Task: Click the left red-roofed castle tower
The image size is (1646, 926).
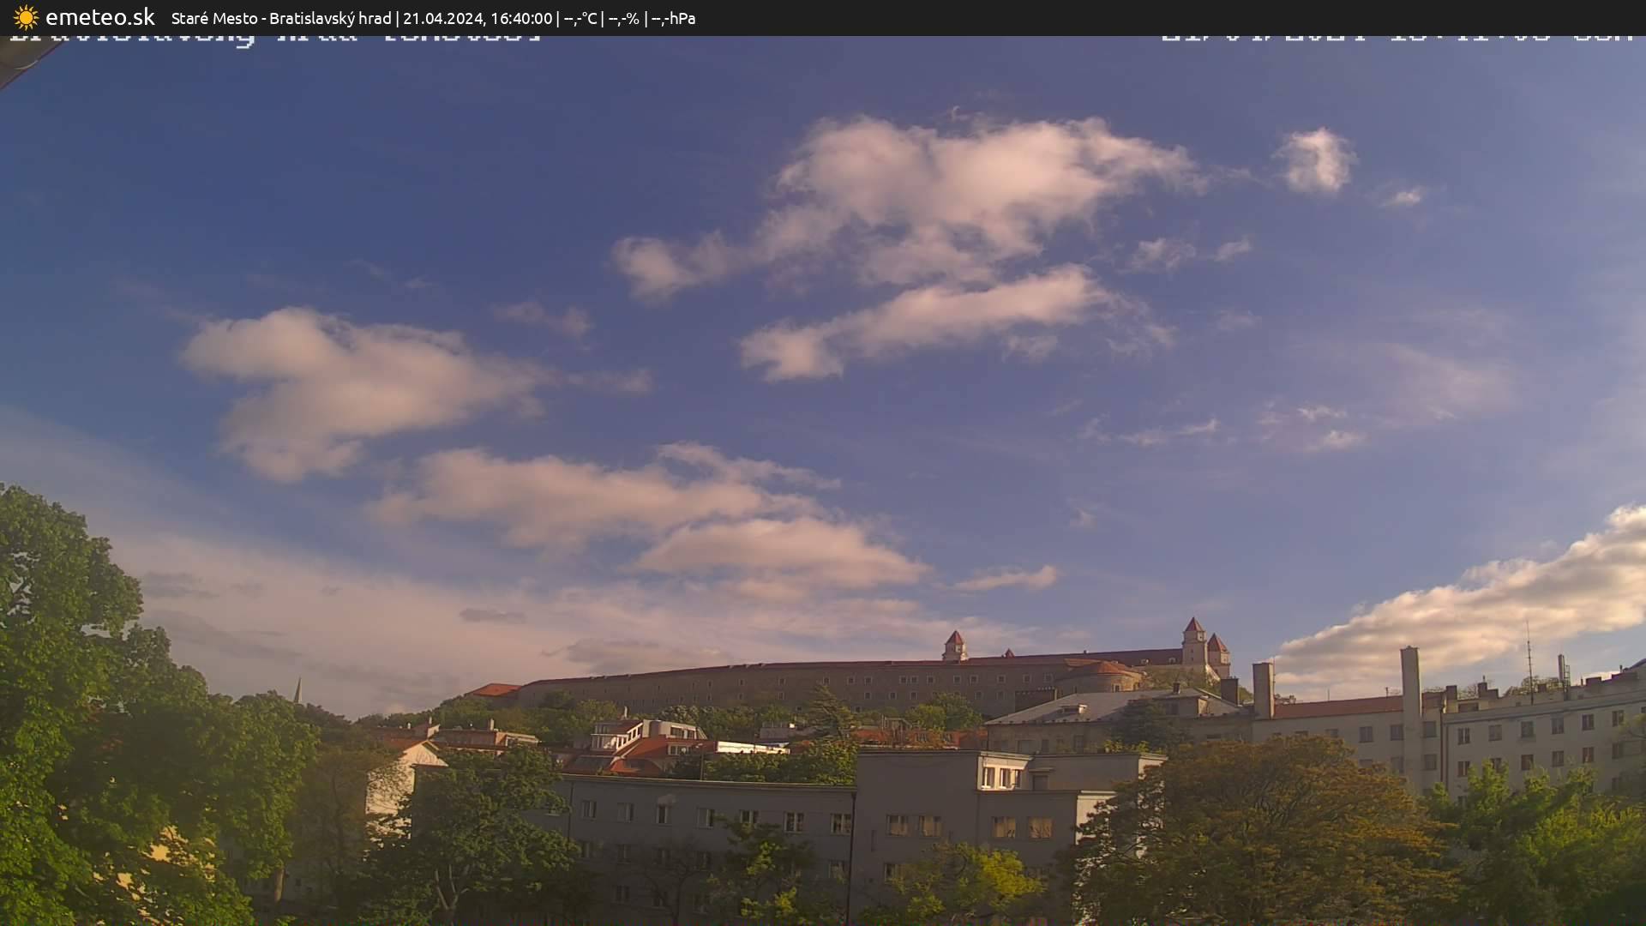Action: (x=954, y=646)
